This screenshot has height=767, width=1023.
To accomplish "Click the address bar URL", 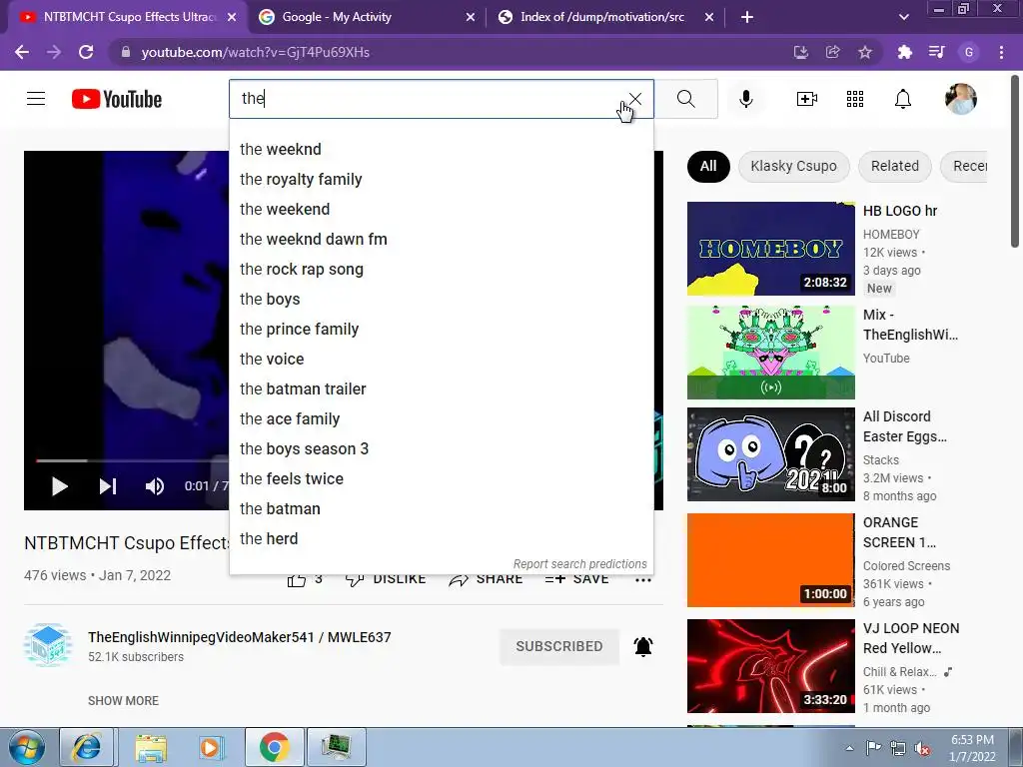I will 256,52.
